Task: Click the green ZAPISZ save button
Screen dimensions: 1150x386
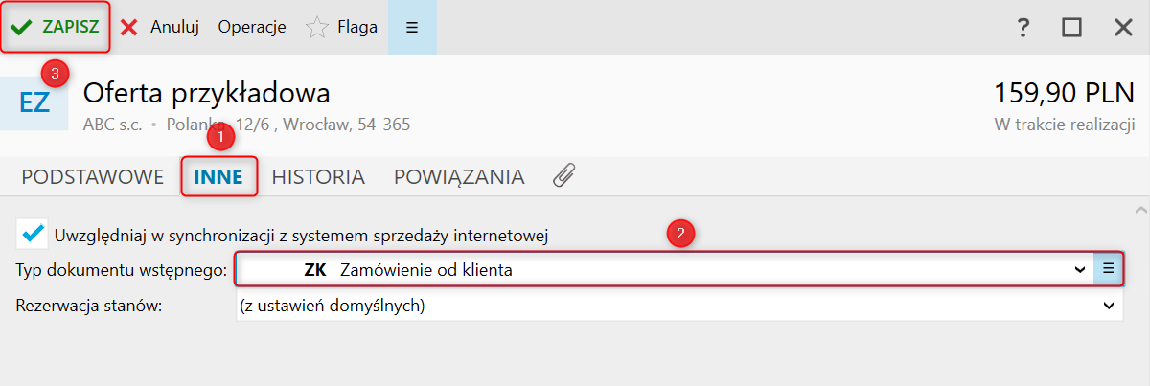Action: tap(56, 27)
